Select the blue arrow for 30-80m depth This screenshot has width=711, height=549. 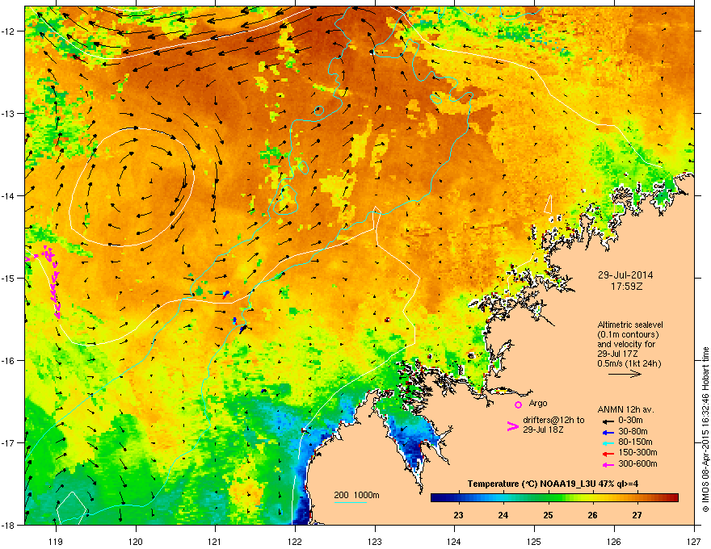pyautogui.click(x=608, y=432)
